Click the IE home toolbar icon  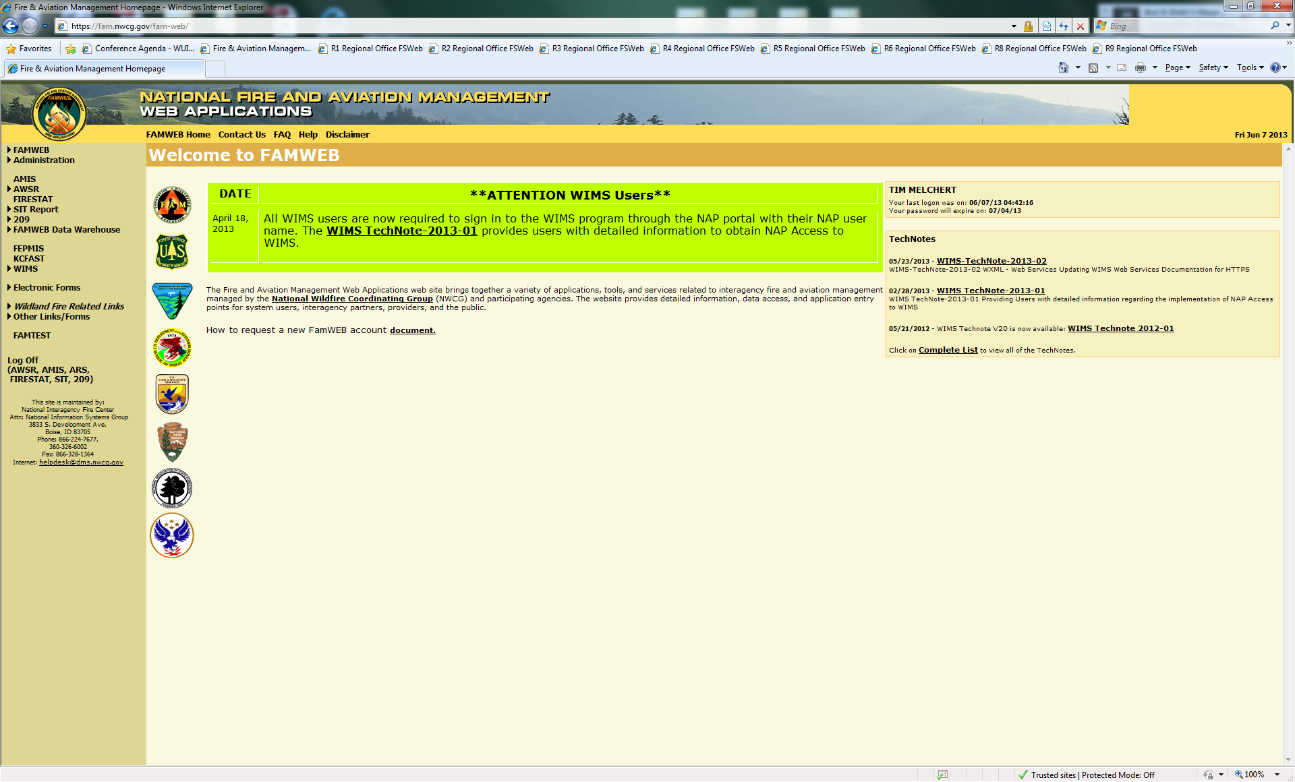[x=1064, y=67]
